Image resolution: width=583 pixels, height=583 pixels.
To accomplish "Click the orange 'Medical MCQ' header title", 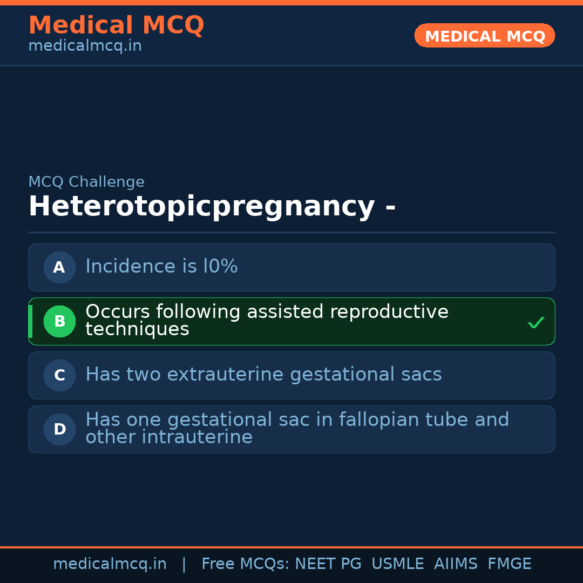I will (x=116, y=25).
